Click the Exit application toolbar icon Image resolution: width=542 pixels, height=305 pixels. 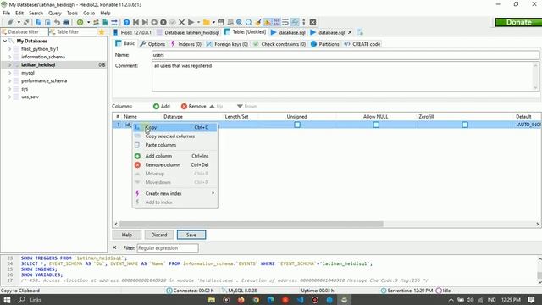point(312,22)
